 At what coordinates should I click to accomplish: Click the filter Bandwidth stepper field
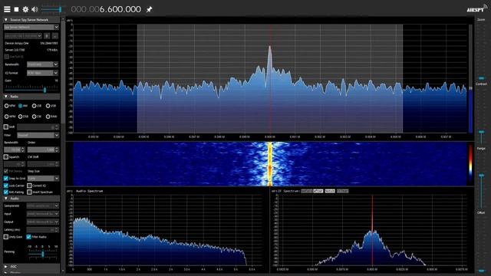[14, 150]
